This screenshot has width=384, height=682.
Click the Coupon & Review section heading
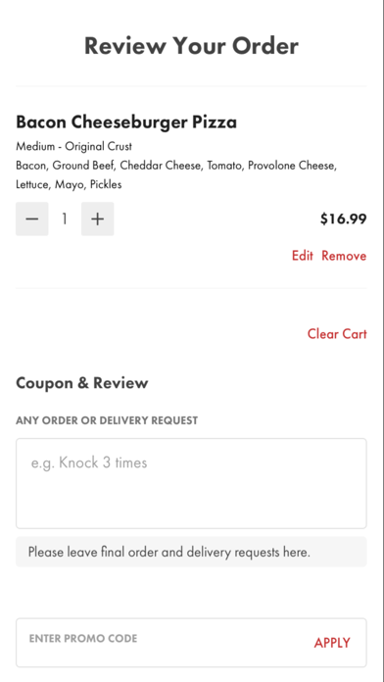pyautogui.click(x=81, y=383)
